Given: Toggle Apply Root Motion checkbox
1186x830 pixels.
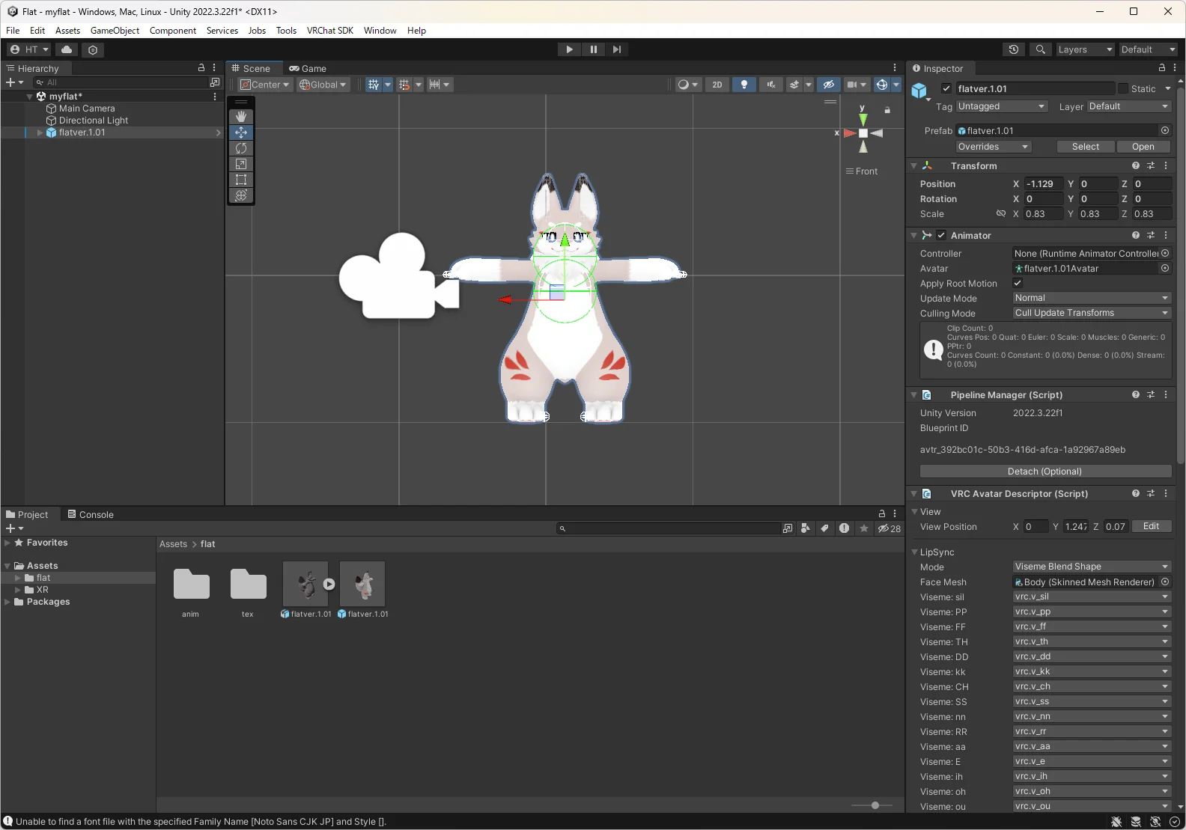Looking at the screenshot, I should tap(1018, 283).
